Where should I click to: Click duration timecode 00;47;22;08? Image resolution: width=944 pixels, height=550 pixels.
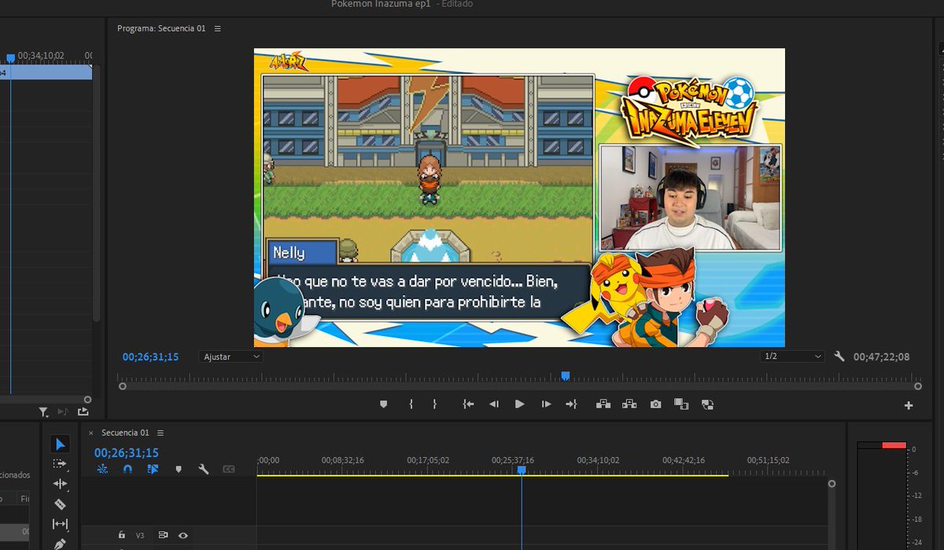pyautogui.click(x=881, y=356)
